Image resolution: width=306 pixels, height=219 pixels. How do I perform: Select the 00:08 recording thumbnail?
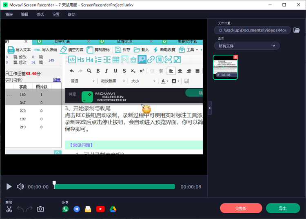tap(225, 67)
